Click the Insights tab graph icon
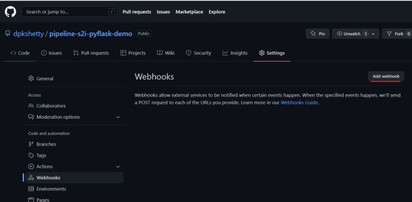This screenshot has width=412, height=202. [x=225, y=53]
